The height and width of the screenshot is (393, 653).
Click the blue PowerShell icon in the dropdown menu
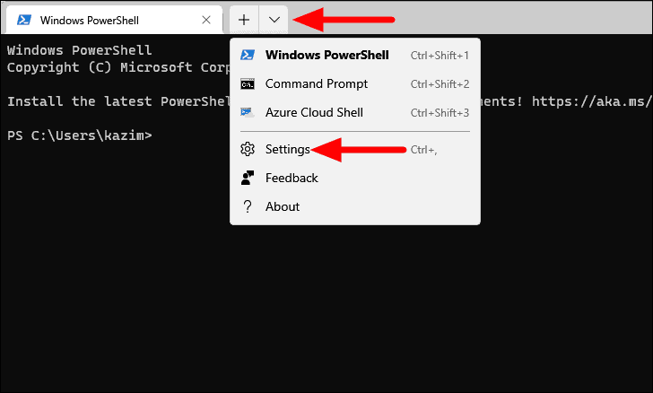pyautogui.click(x=248, y=55)
